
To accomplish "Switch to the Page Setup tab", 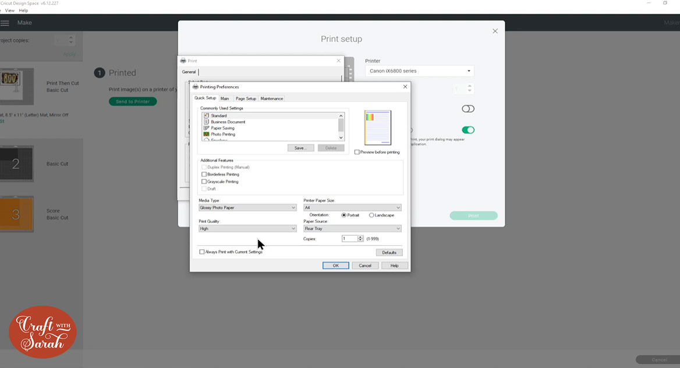I will tap(246, 98).
